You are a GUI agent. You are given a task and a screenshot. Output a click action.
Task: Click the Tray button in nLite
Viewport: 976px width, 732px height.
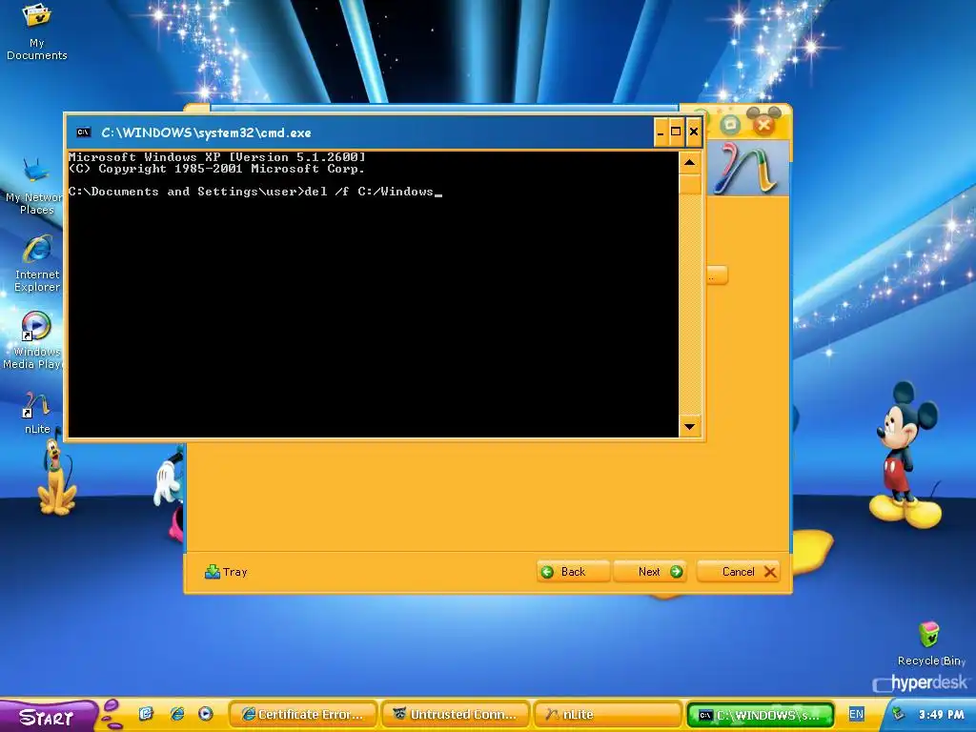coord(226,572)
